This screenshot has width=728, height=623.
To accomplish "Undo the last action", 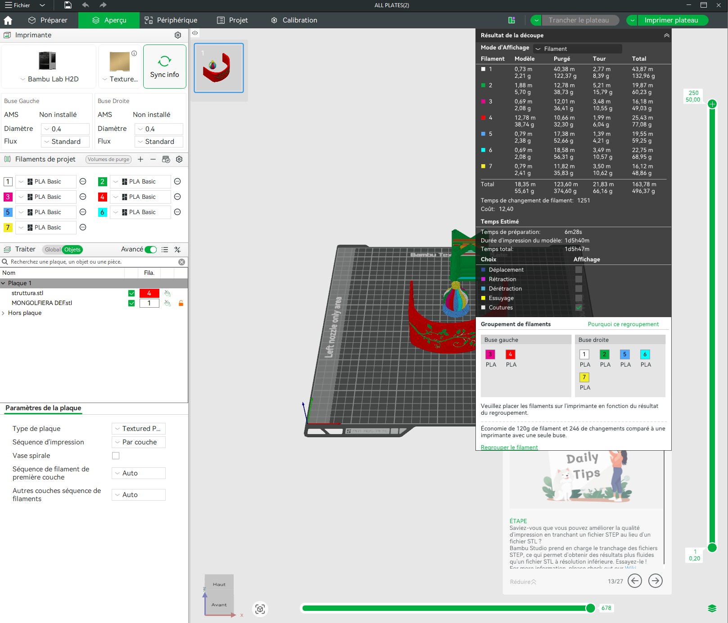I will tap(86, 5).
